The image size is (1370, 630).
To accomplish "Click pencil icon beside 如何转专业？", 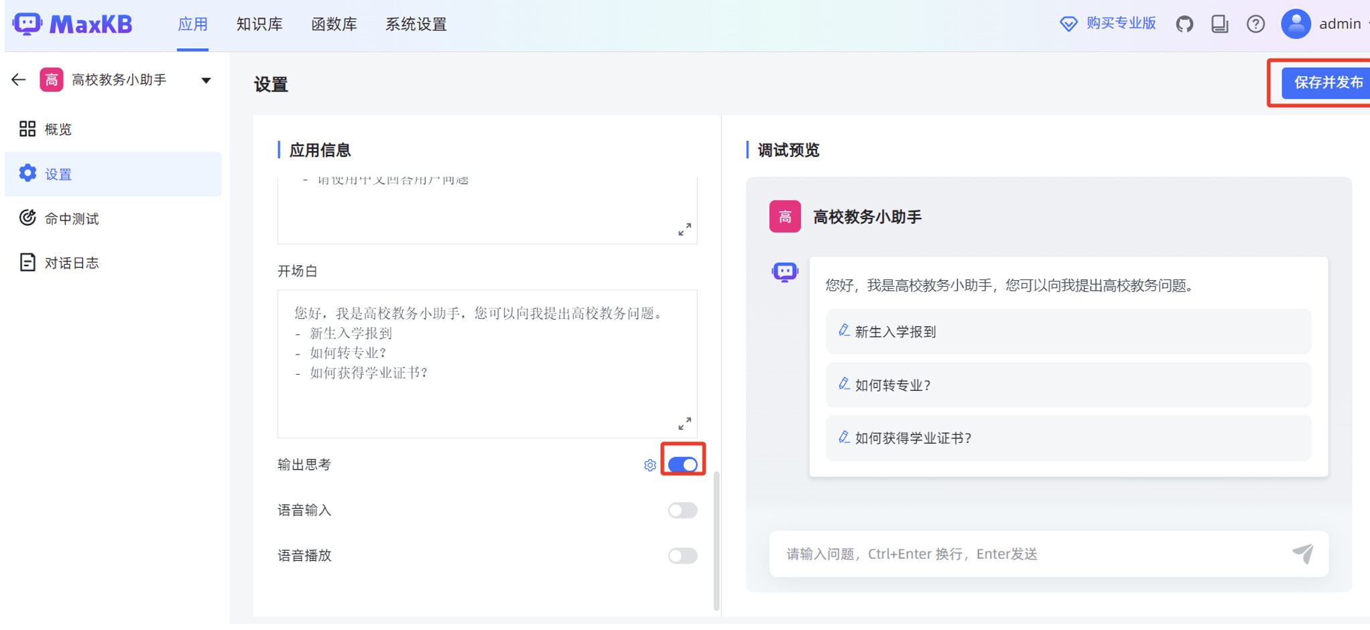I will 844,384.
